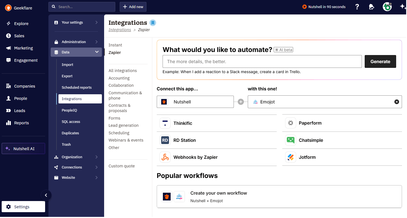This screenshot has width=407, height=218.
Task: Collapse the sidebar with the arrow button
Action: [x=46, y=195]
